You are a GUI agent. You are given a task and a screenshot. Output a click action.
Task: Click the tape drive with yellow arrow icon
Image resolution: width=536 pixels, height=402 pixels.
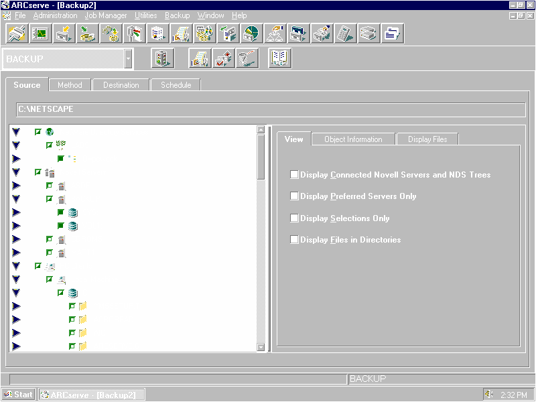(64, 33)
